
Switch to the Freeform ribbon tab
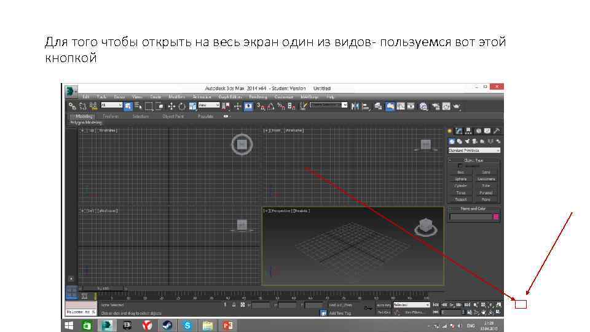110,116
